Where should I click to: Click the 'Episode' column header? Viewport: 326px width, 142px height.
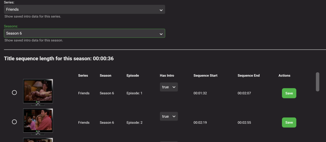pyautogui.click(x=133, y=75)
